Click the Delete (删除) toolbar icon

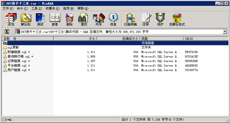69,19
